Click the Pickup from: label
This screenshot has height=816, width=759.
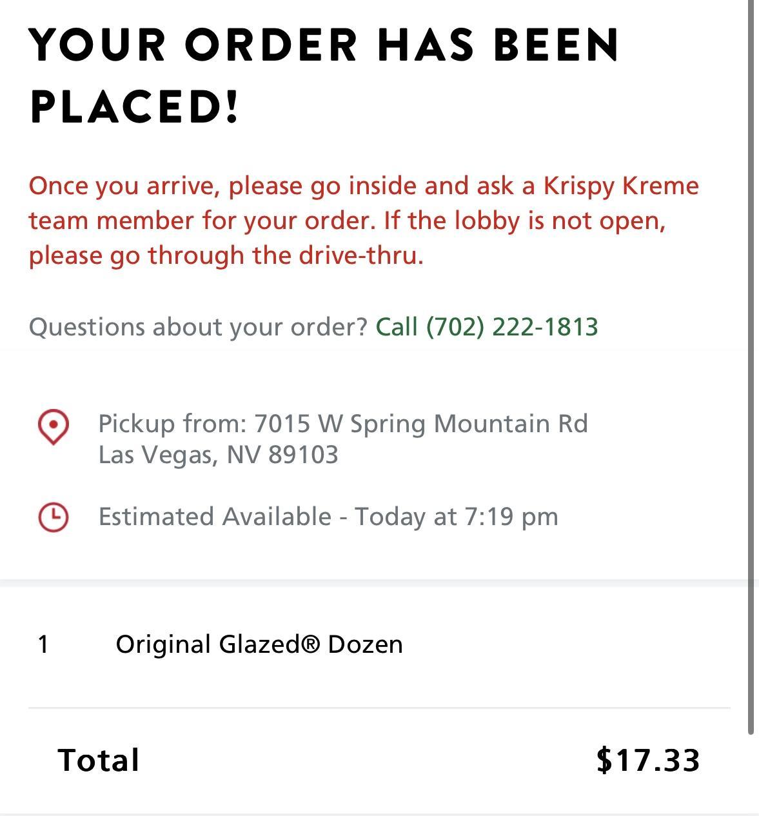pyautogui.click(x=172, y=424)
